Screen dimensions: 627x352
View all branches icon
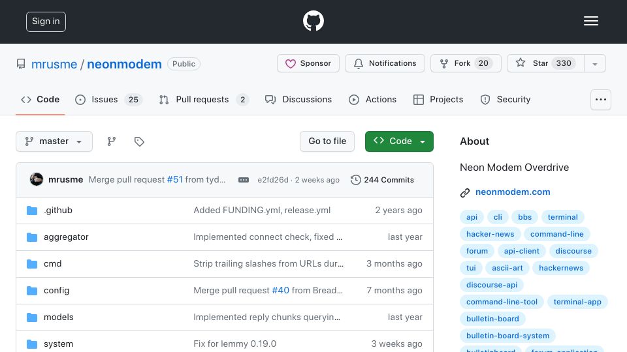tap(112, 141)
